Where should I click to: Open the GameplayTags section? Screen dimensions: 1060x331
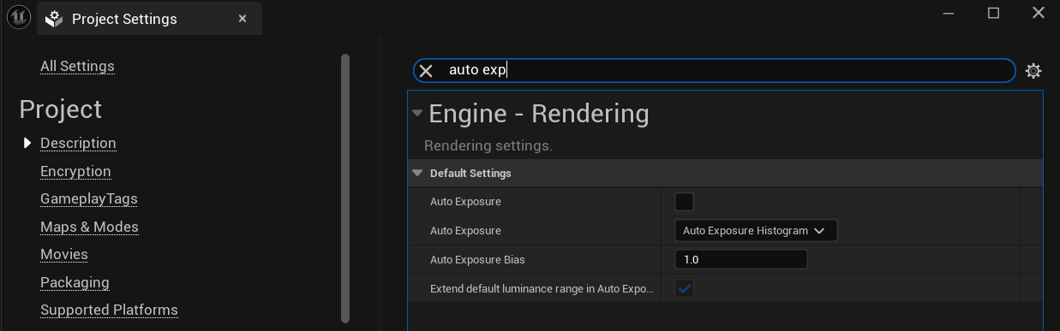[x=89, y=198]
